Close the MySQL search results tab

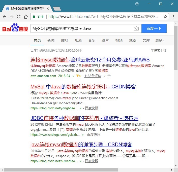(48, 9)
